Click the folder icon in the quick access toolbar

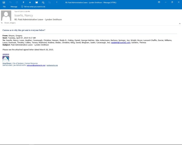[x=36, y=2]
